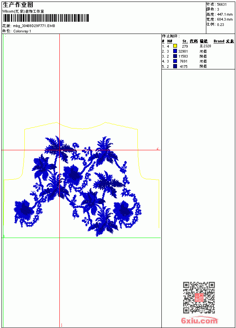Click the barcode under the Wilcom header
Screen dimensions: 236x328
coord(46,18)
